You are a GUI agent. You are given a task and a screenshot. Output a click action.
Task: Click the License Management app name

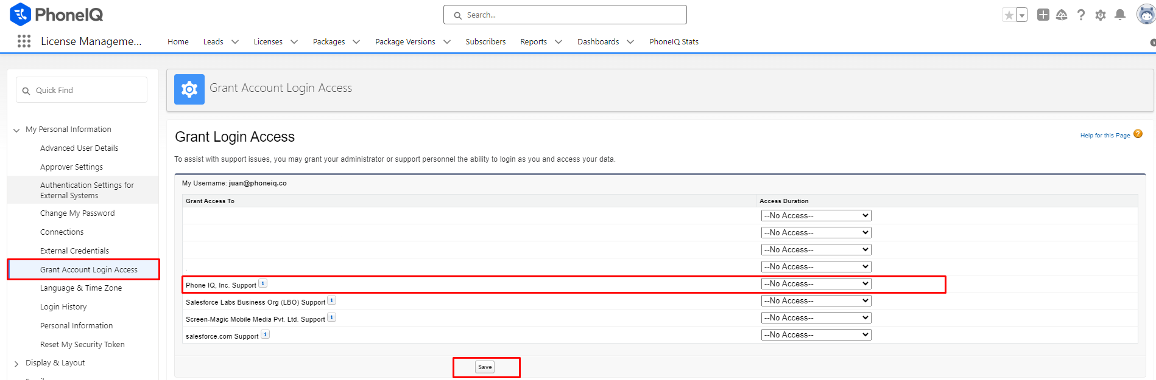(91, 41)
